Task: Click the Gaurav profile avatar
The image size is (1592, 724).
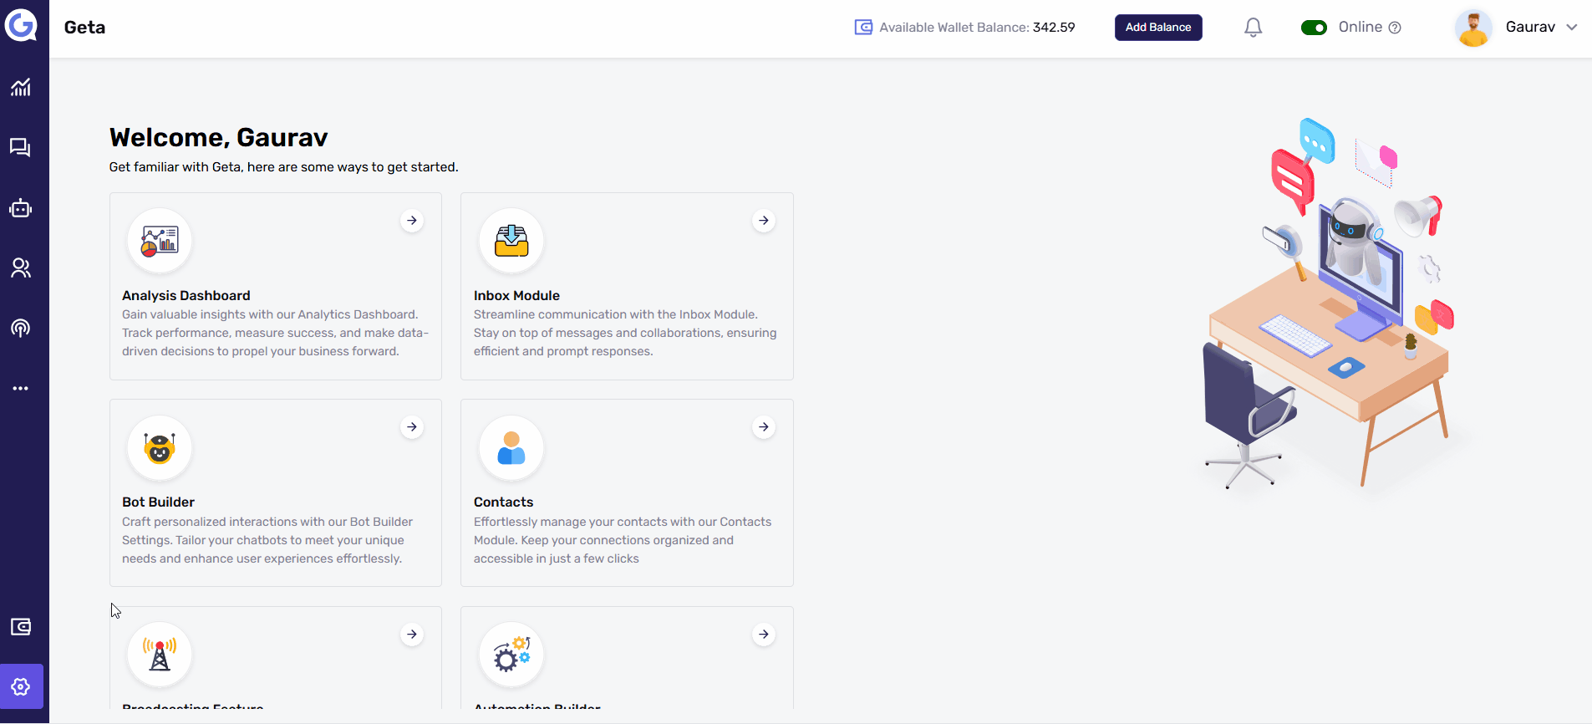Action: pyautogui.click(x=1473, y=28)
